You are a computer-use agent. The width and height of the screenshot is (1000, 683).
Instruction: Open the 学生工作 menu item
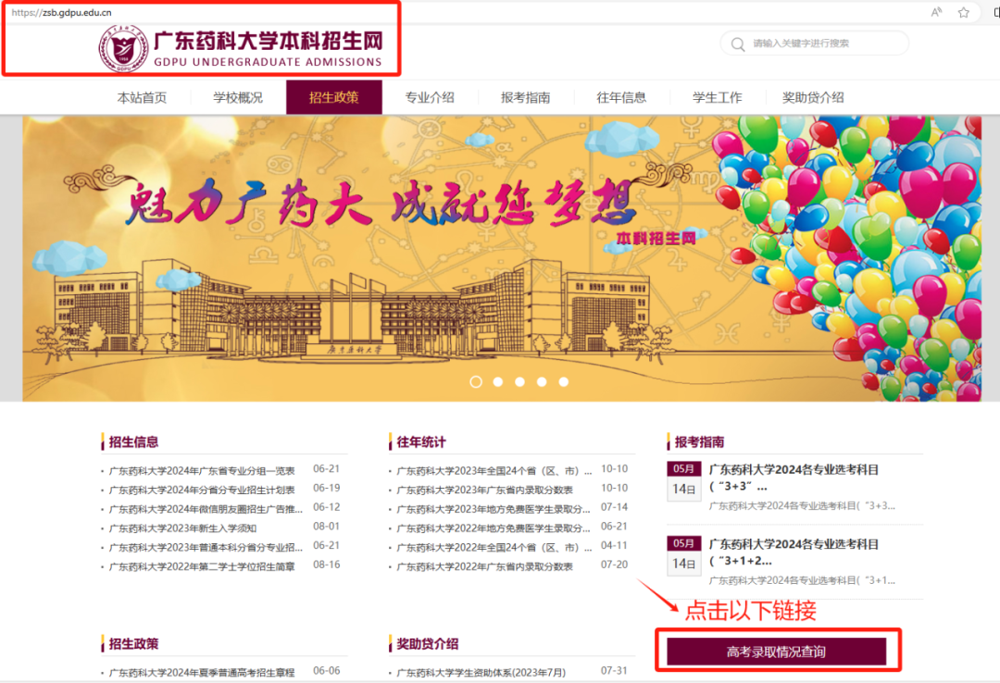(x=718, y=97)
